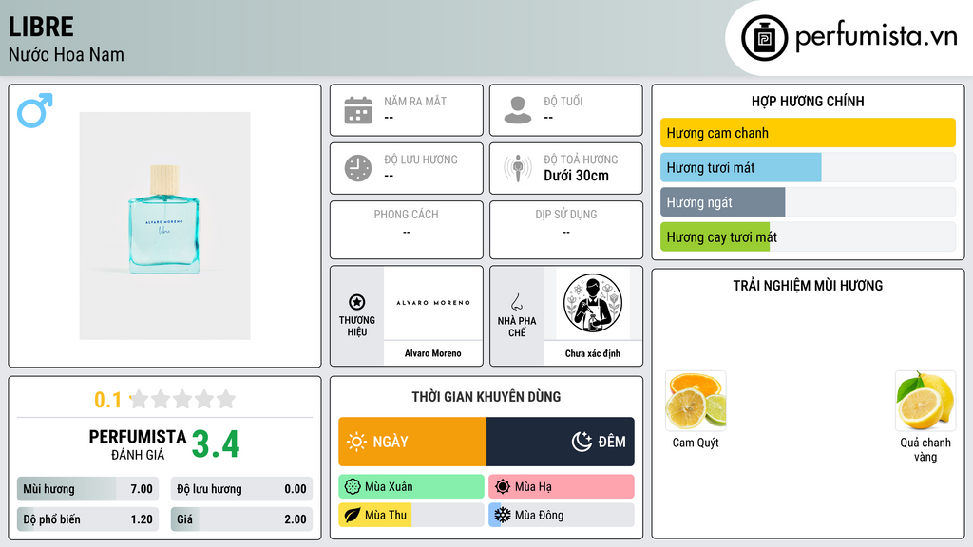Click the star badge icon above Thương hiệu
The image size is (973, 547).
(x=357, y=302)
